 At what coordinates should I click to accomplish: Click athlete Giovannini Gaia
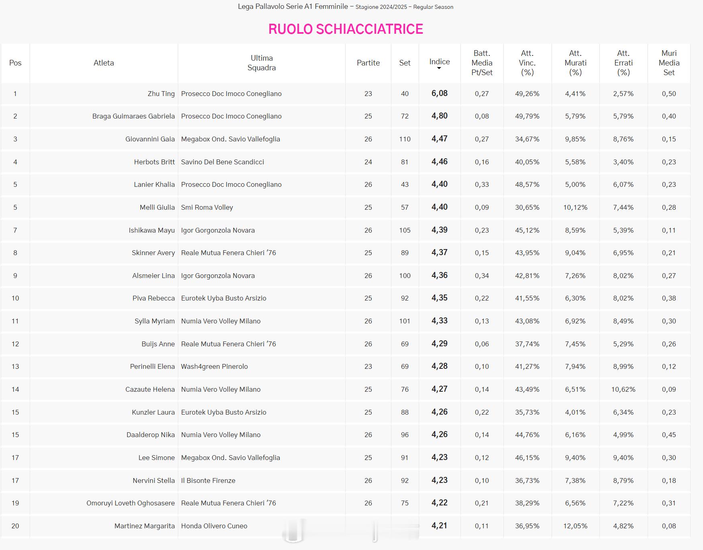point(150,139)
